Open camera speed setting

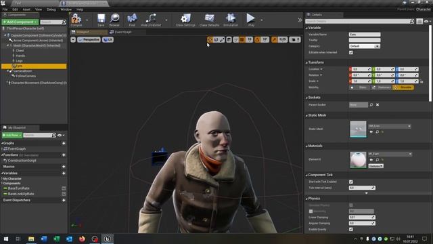(295, 40)
